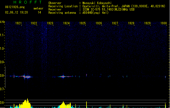
Task: Click the 'meteor' label
Action: click(38, 8)
